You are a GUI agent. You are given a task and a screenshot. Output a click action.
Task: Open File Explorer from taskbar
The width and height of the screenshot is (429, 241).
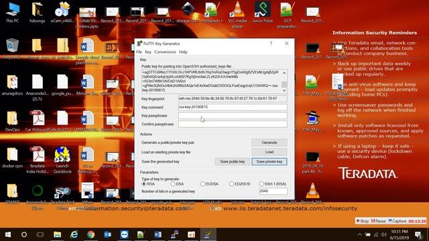(x=57, y=234)
